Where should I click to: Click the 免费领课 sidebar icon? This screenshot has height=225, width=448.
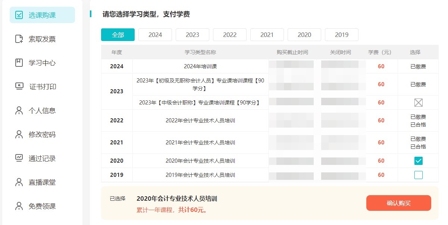click(x=19, y=206)
